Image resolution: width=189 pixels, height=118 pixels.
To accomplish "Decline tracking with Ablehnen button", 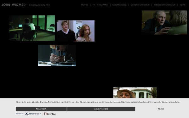I will click(41, 109).
